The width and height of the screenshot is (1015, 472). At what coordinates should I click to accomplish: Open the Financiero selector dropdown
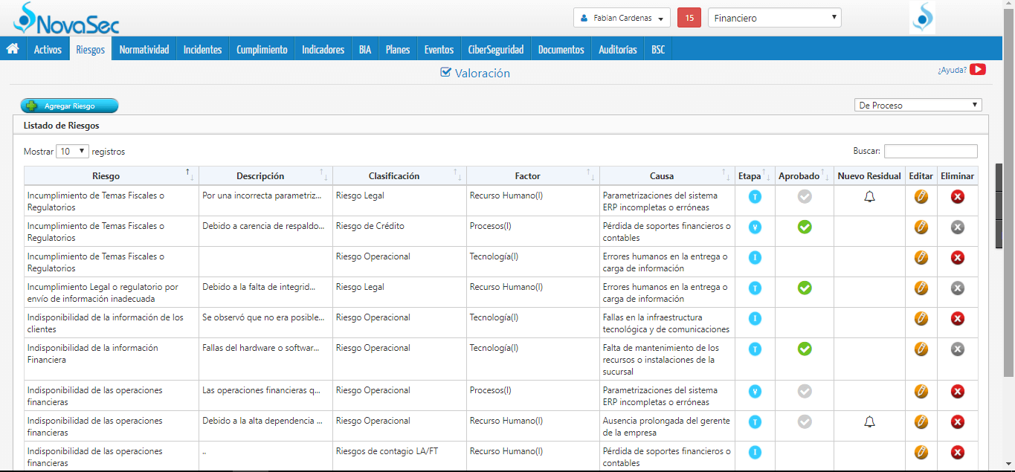click(775, 18)
